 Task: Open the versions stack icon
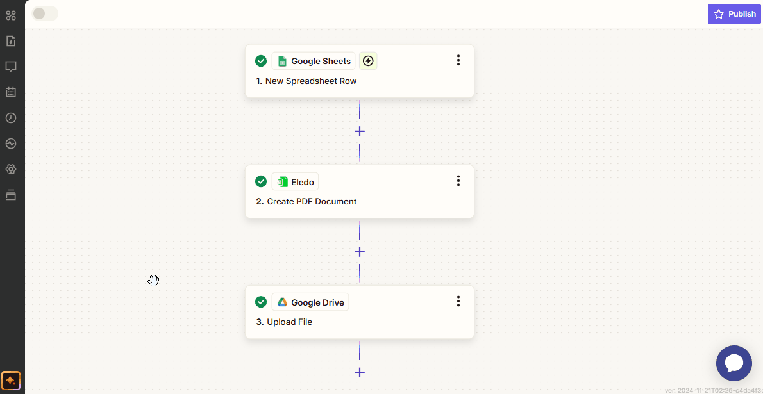pos(11,195)
